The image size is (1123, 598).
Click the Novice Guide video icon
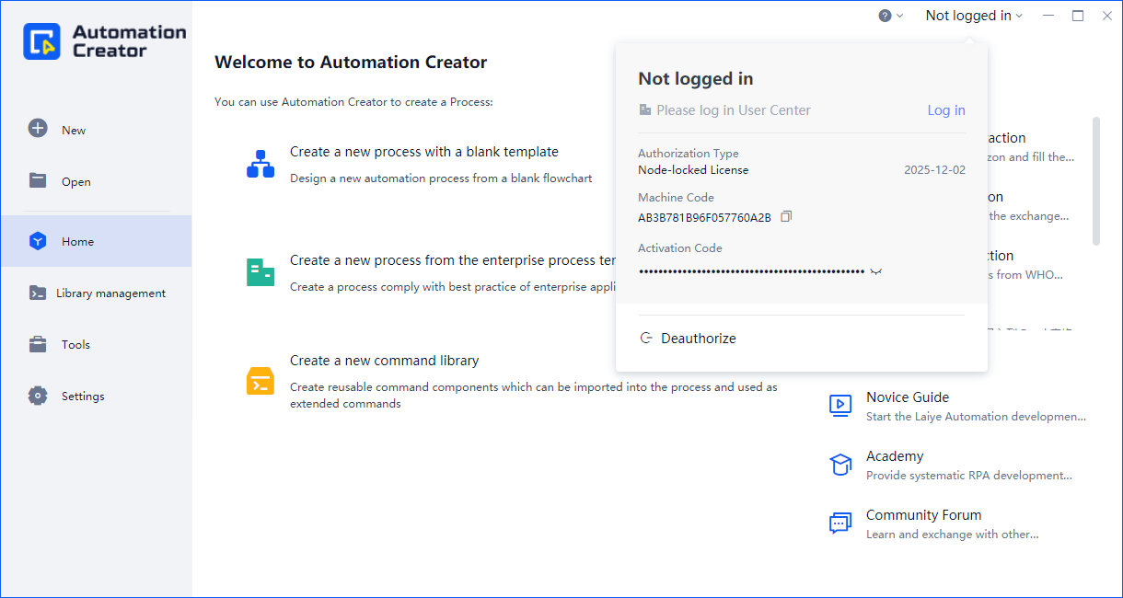[x=840, y=405]
